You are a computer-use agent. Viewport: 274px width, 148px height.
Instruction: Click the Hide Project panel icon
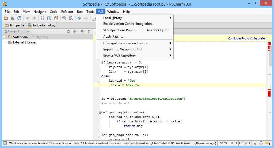point(90,31)
